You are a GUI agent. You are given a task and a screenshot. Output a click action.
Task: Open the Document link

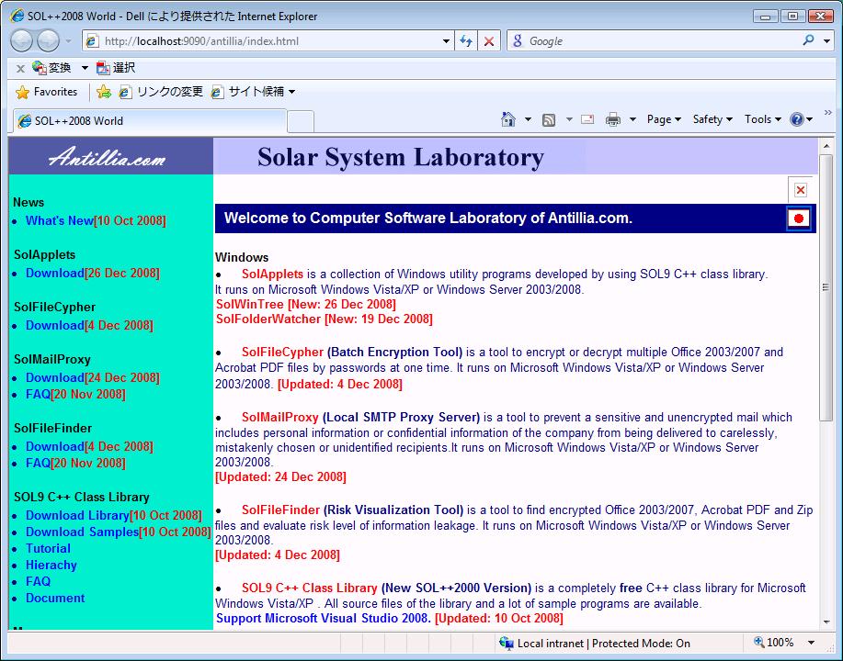[x=55, y=599]
